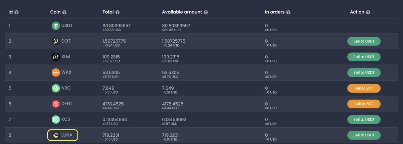Sell DOT to USDT

pyautogui.click(x=364, y=41)
